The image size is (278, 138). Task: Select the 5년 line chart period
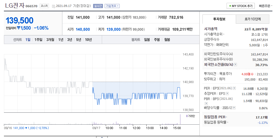(x=79, y=40)
